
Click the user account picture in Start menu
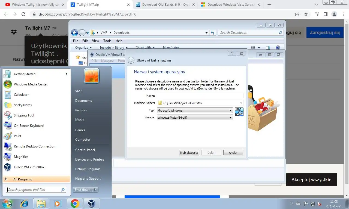pos(92,76)
